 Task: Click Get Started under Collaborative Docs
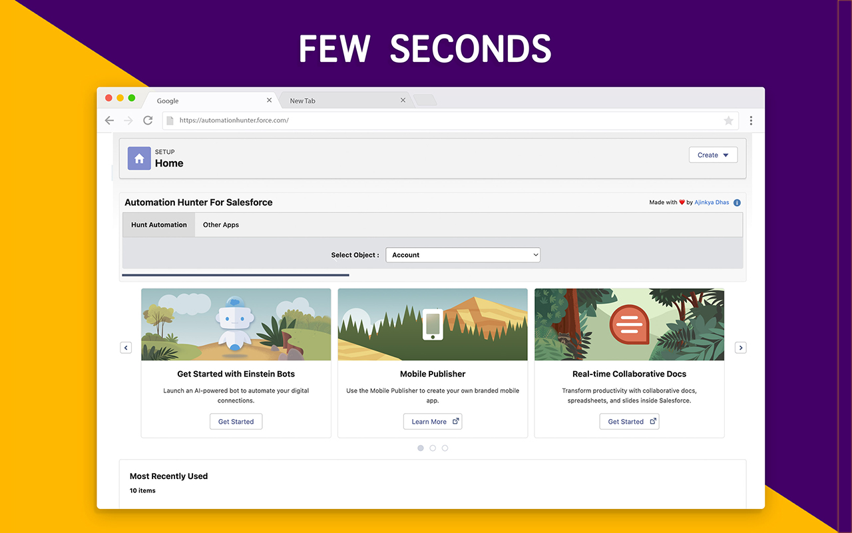pos(629,422)
